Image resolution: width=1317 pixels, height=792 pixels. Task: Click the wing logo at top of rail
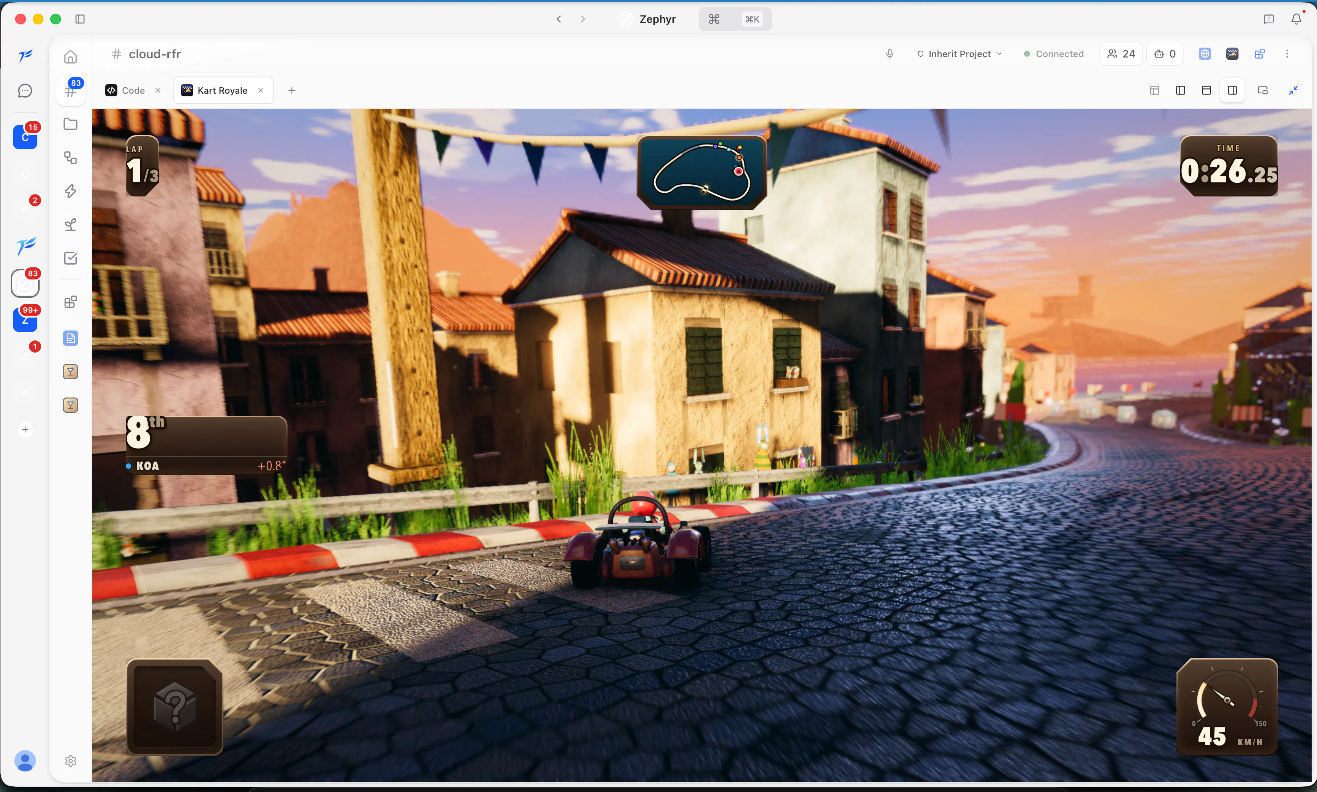point(25,56)
